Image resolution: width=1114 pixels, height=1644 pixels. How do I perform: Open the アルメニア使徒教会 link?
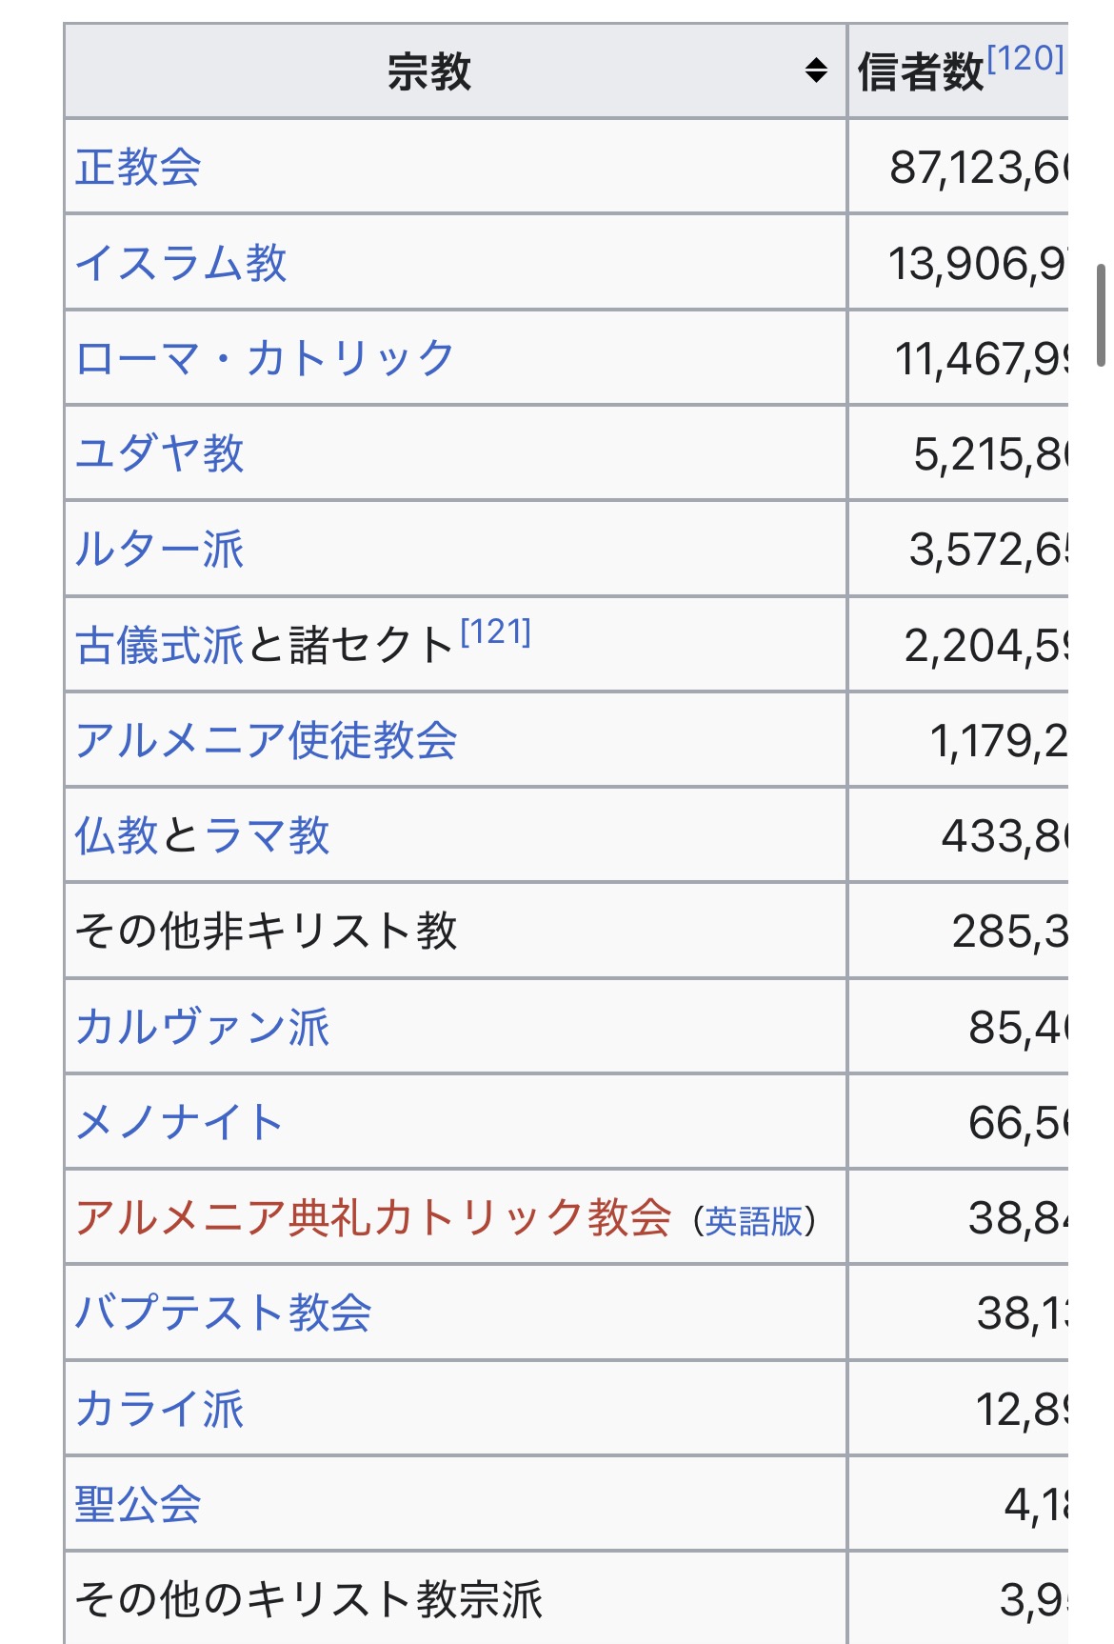click(267, 740)
